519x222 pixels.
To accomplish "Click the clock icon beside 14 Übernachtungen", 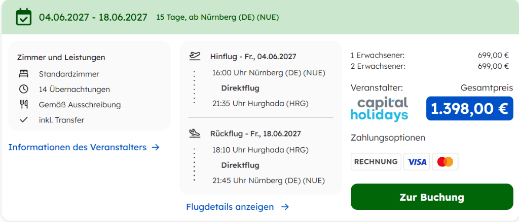I will (24, 89).
